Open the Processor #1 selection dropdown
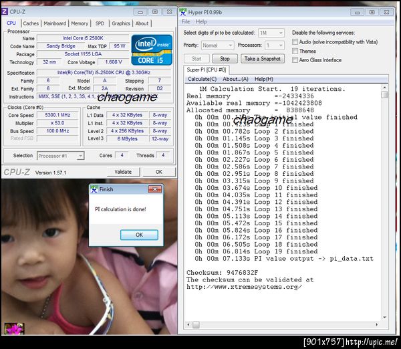 61,156
